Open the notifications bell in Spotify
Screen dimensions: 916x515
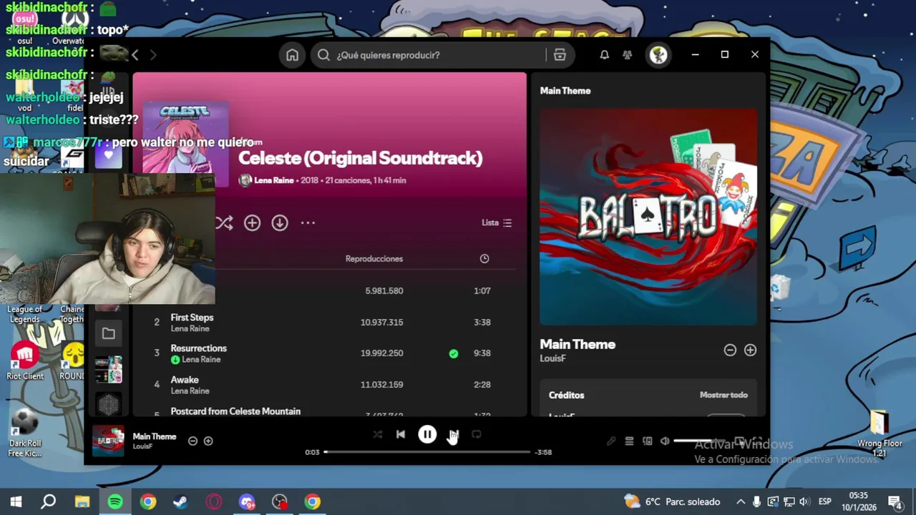[604, 55]
